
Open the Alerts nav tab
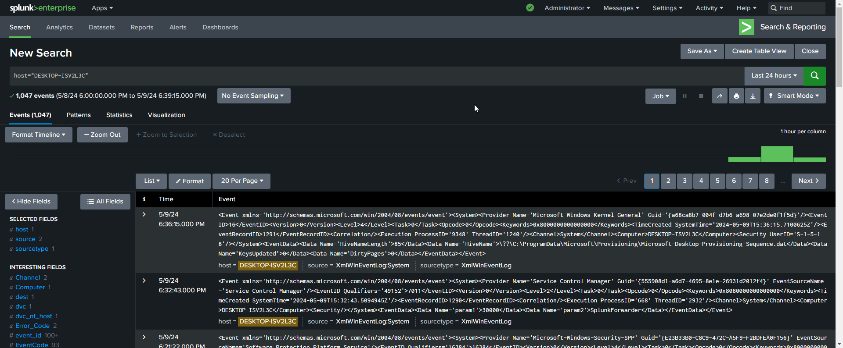[x=178, y=27]
